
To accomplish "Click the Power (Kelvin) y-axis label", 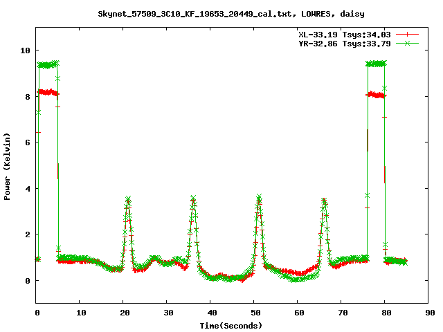I will 7,167.
